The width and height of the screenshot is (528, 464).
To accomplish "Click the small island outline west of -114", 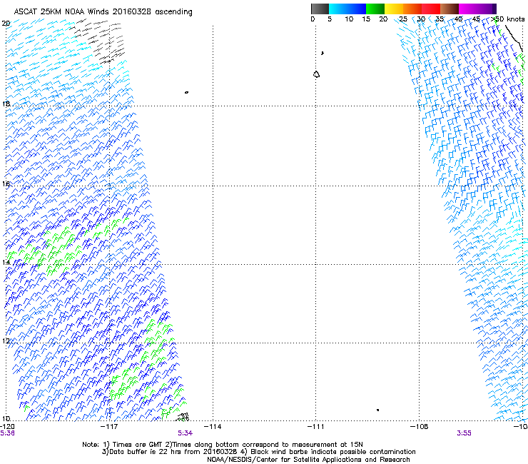I will pyautogui.click(x=186, y=92).
